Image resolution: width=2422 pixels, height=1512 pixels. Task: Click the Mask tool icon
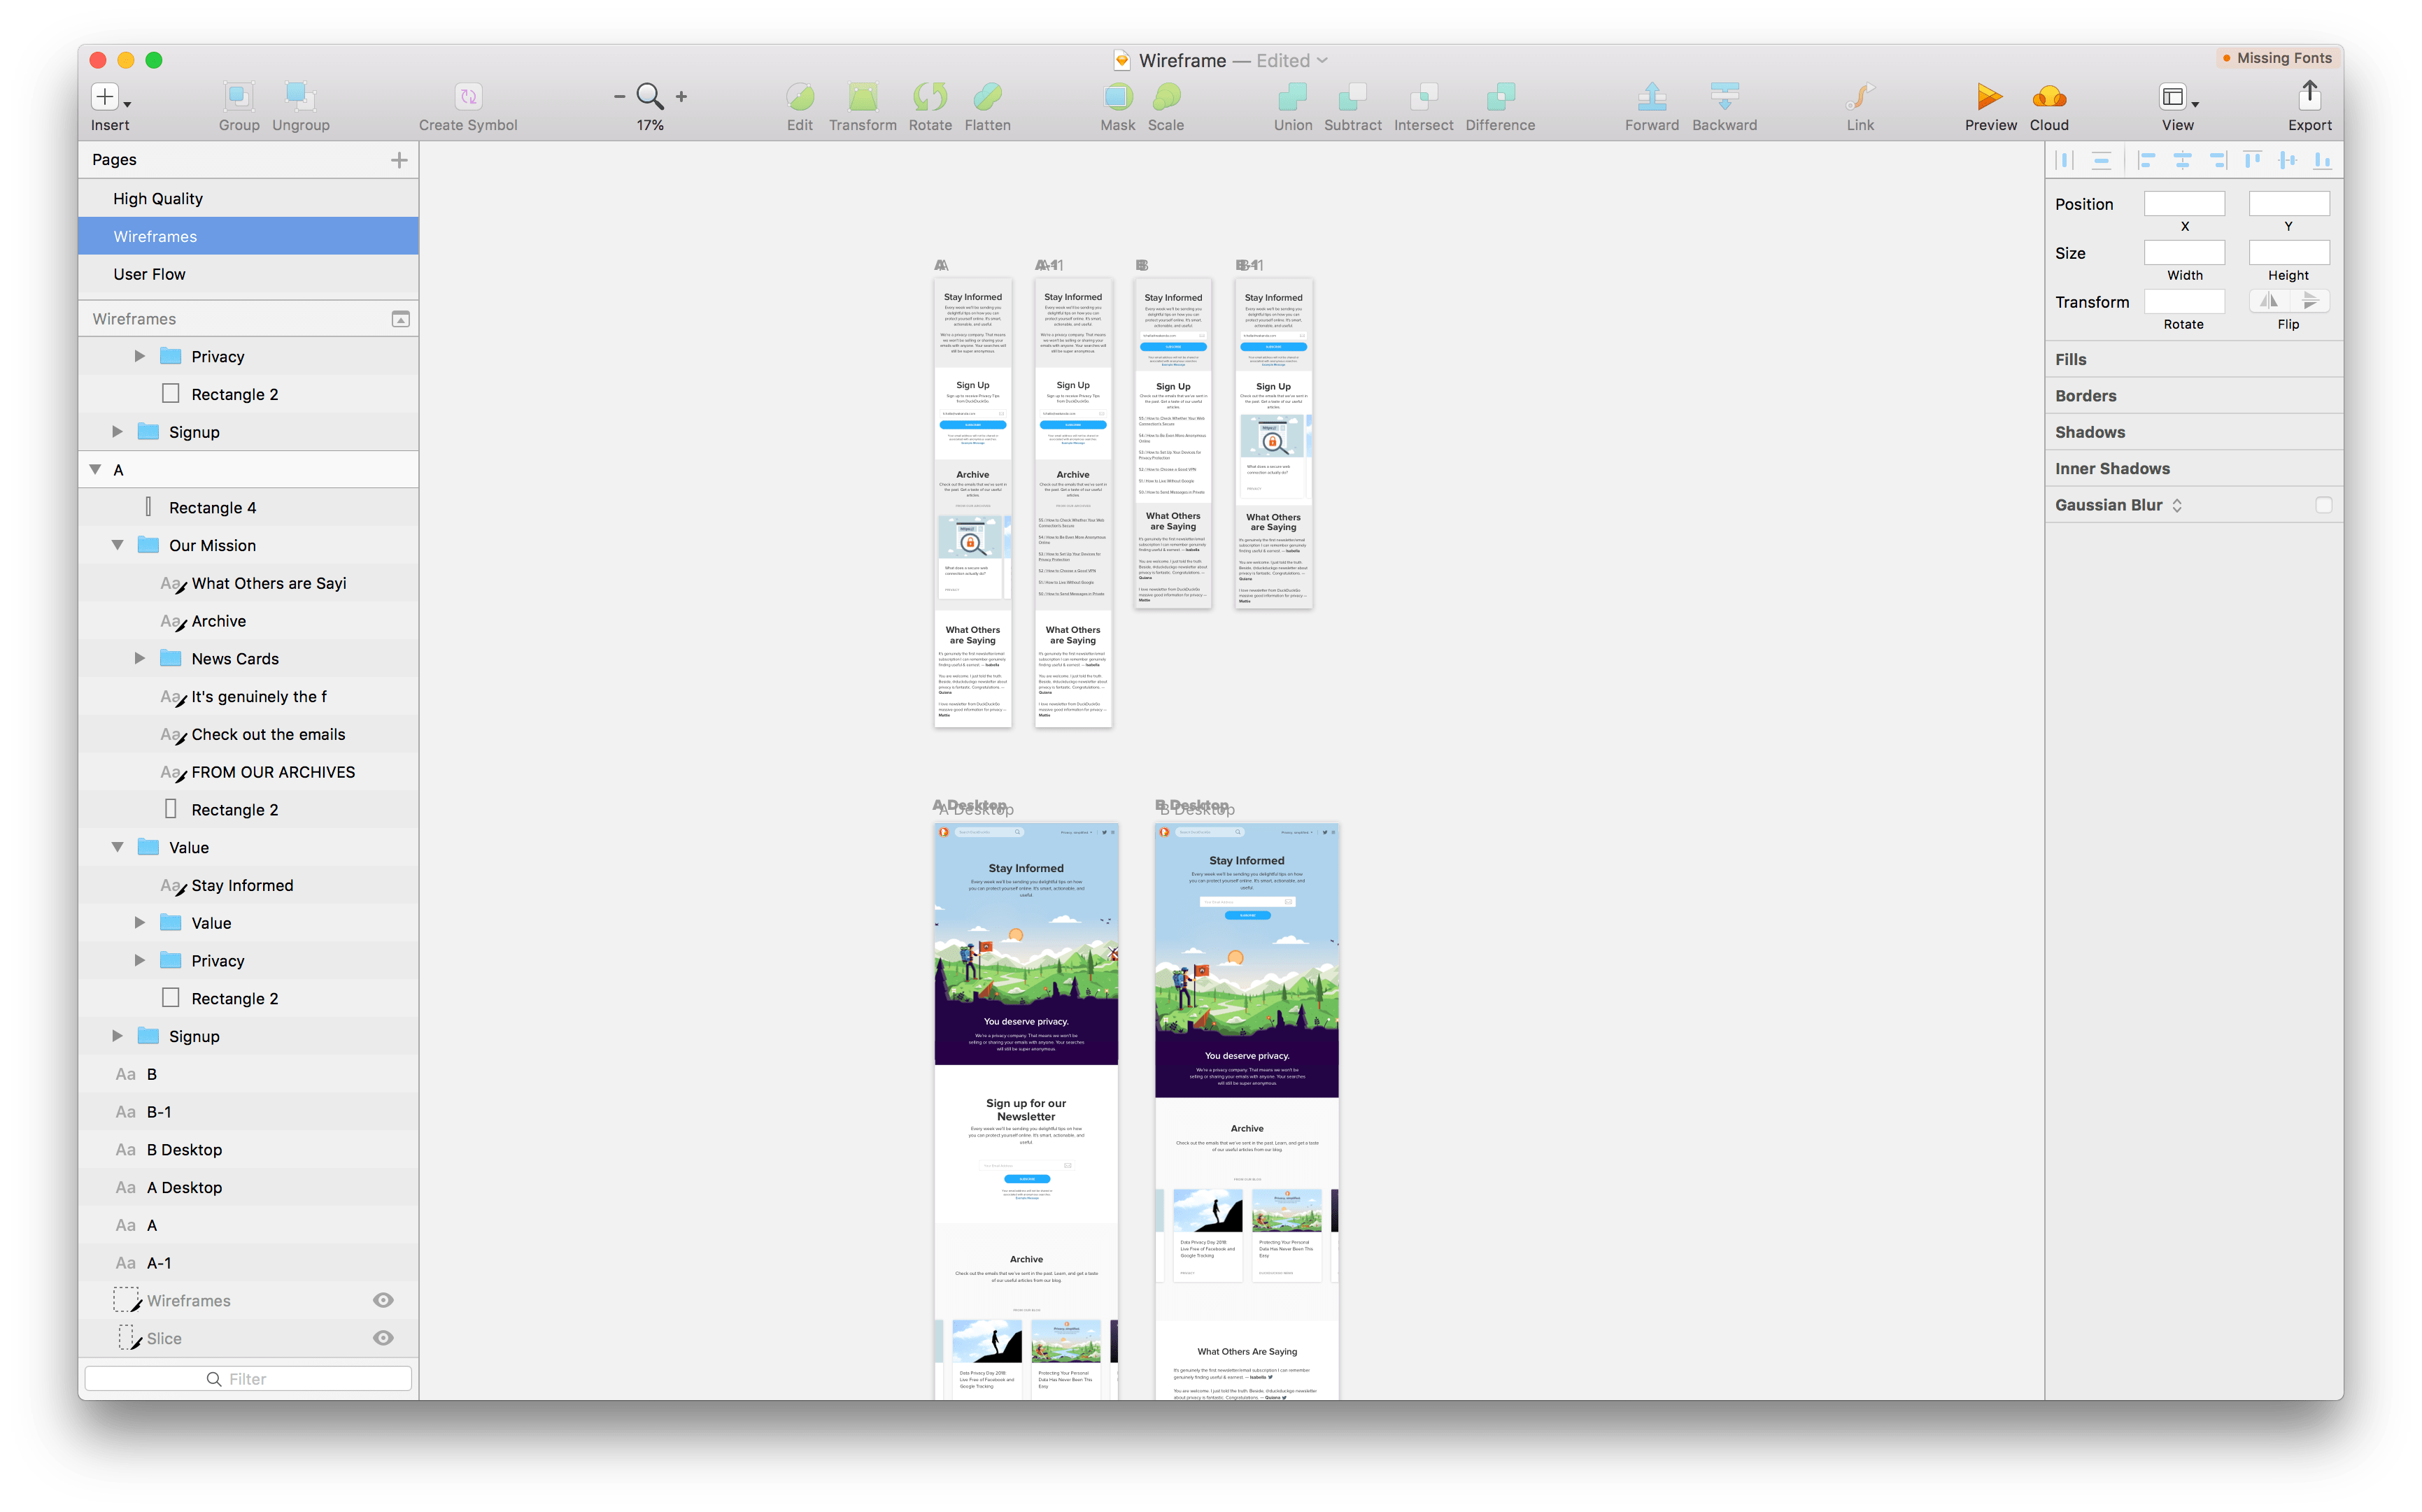coord(1117,97)
